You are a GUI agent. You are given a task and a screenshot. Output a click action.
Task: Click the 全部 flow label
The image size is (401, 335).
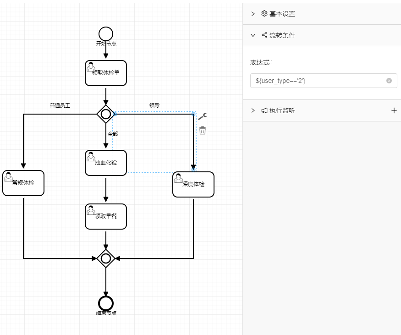pyautogui.click(x=113, y=134)
